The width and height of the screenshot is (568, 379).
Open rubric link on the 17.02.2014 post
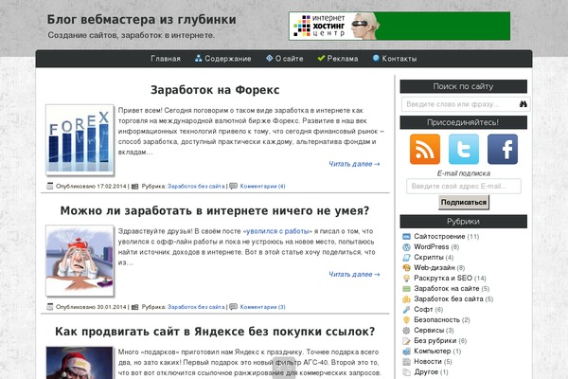coord(196,186)
